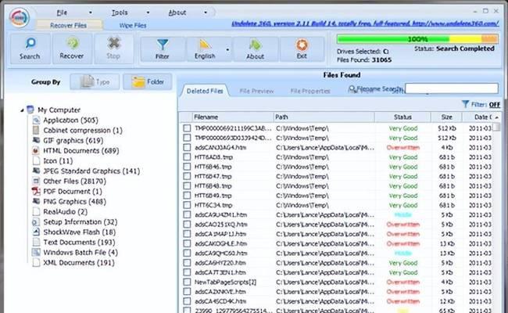This screenshot has height=313, width=508.
Task: Click the file list scrollbar up arrow
Action: [496, 117]
